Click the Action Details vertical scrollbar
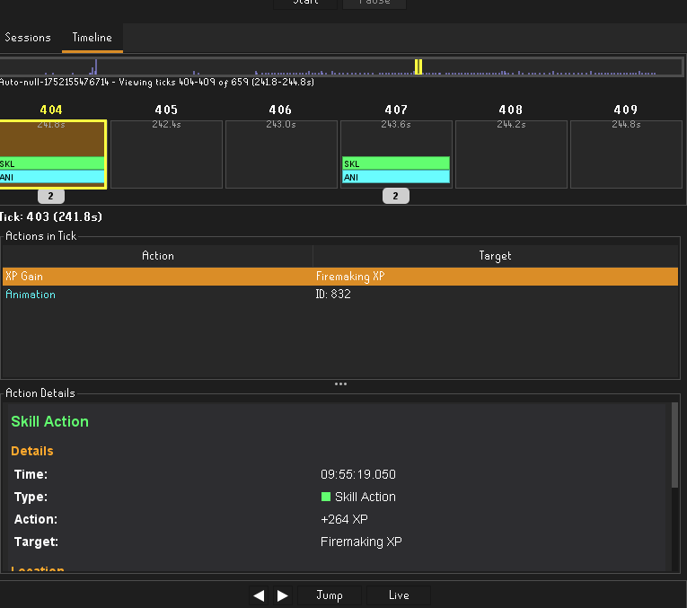 [674, 445]
